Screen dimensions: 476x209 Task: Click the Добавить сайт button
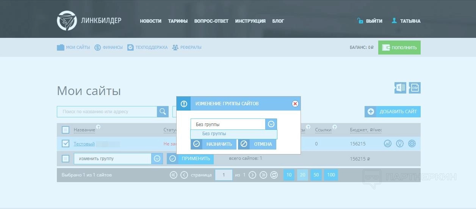click(393, 112)
